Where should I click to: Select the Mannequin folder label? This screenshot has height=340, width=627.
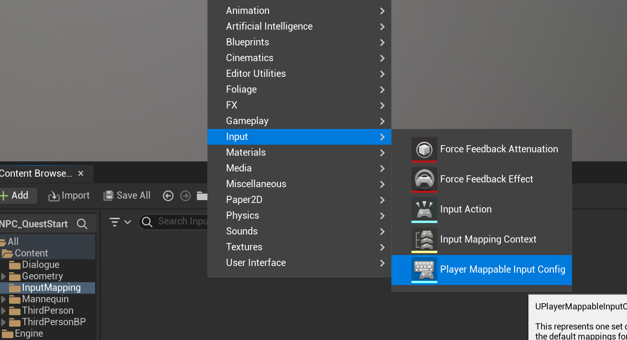pos(45,299)
